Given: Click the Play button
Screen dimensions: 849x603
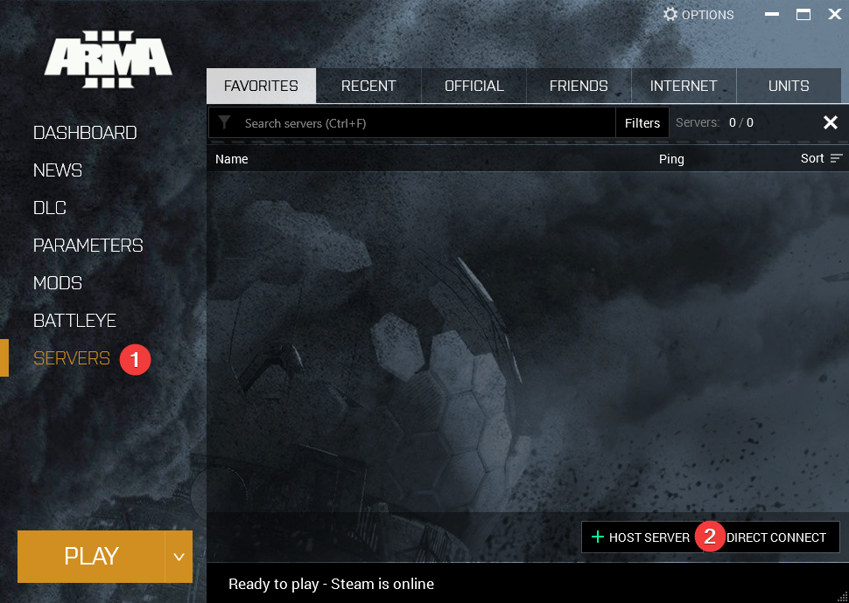Looking at the screenshot, I should click(x=91, y=557).
